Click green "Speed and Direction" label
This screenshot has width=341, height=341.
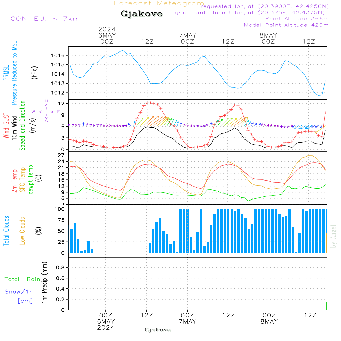22,125
